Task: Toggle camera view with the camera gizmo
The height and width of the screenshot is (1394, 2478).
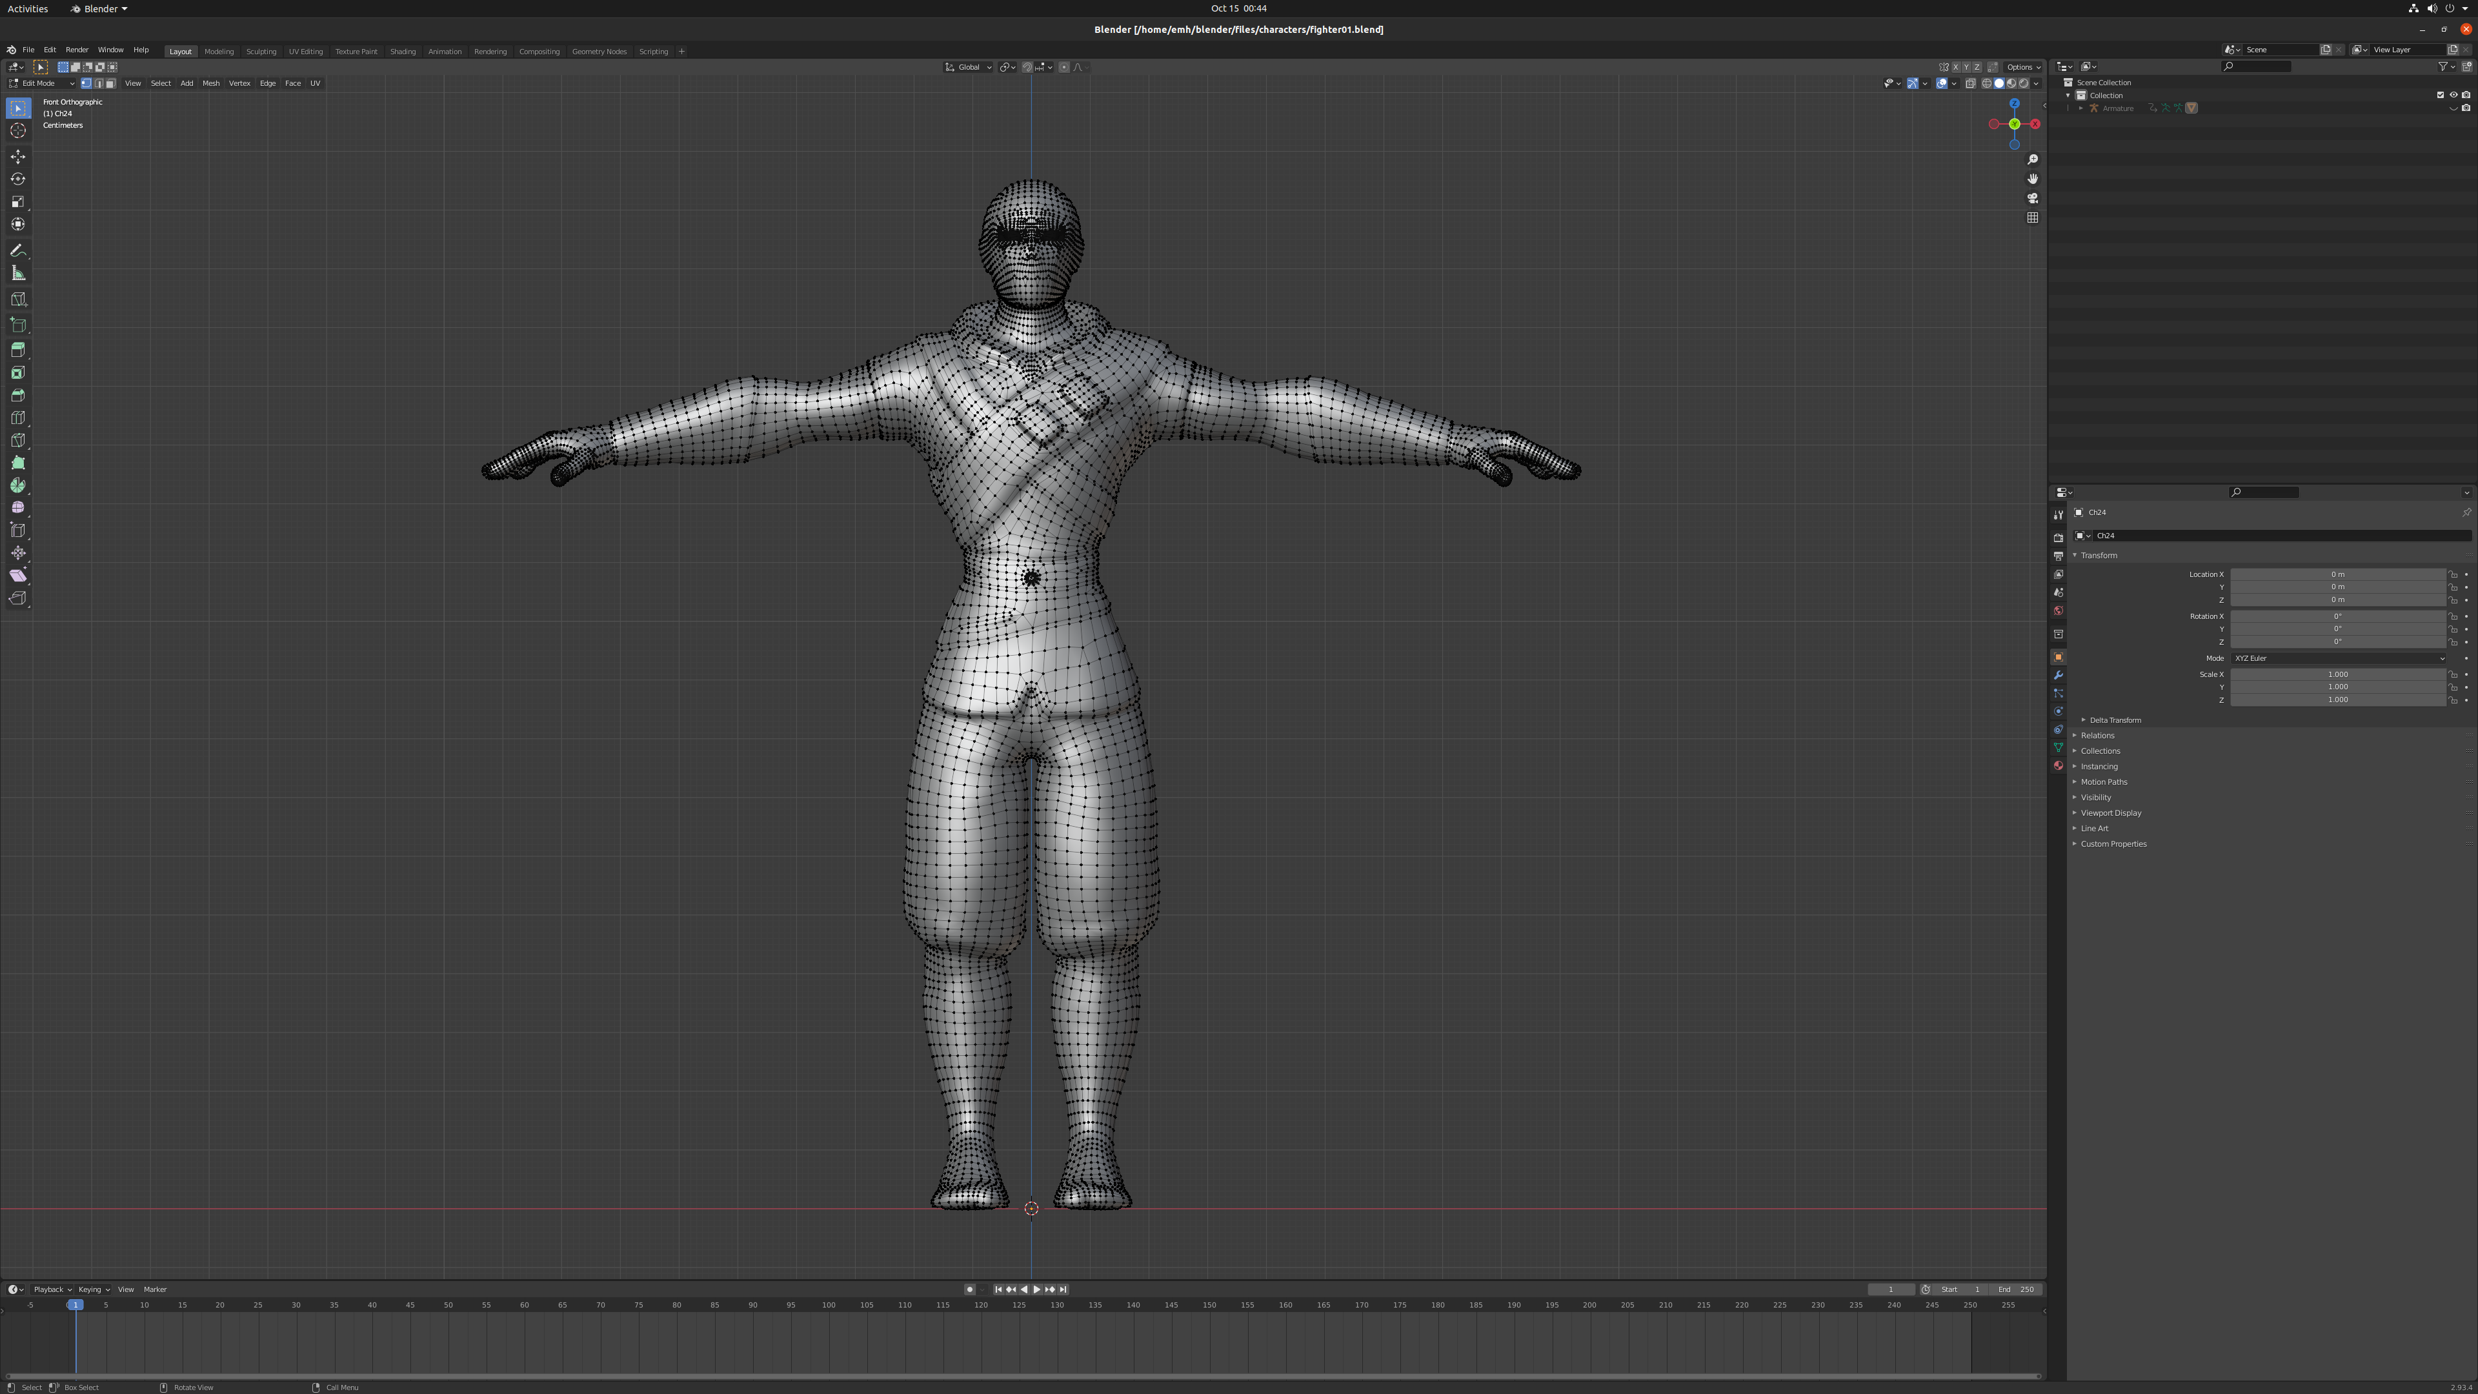Action: click(2033, 198)
